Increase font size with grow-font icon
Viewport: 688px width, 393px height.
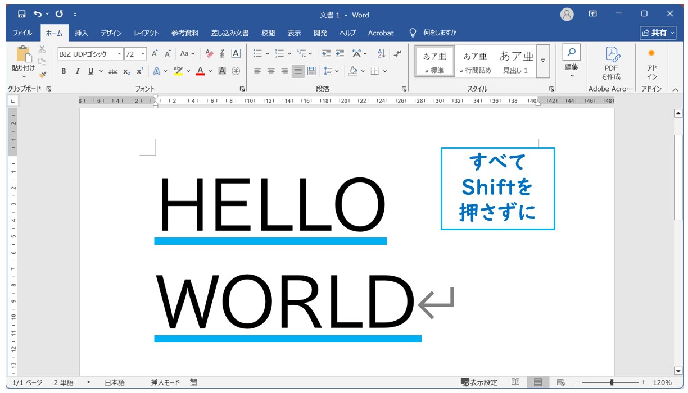pyautogui.click(x=155, y=54)
